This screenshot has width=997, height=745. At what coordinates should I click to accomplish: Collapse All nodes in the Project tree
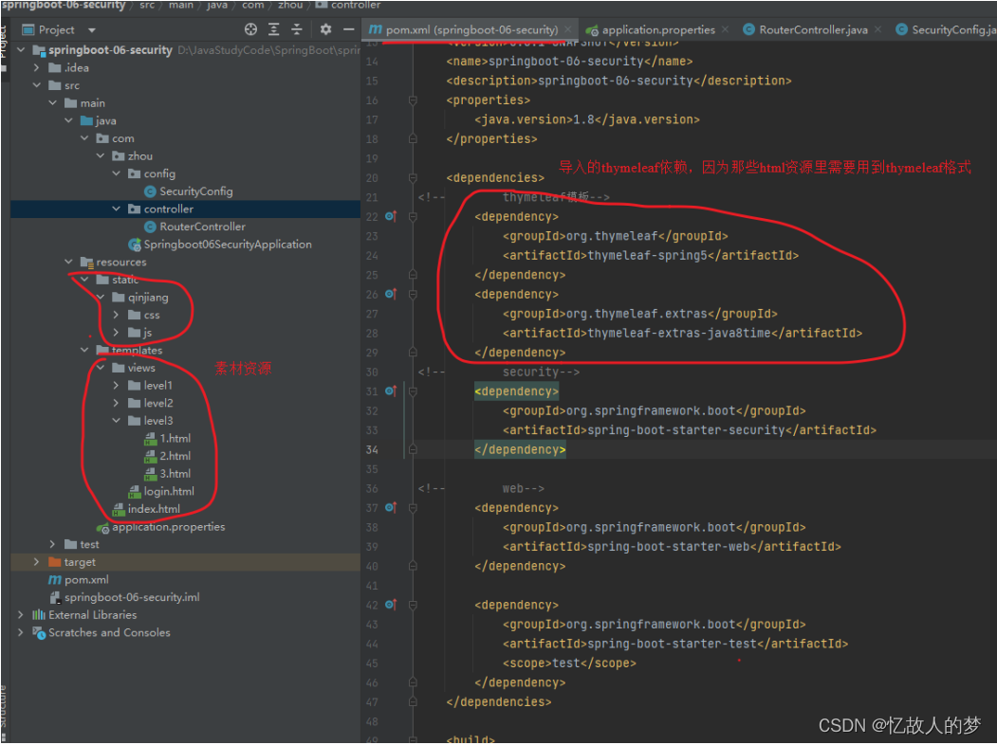(298, 28)
